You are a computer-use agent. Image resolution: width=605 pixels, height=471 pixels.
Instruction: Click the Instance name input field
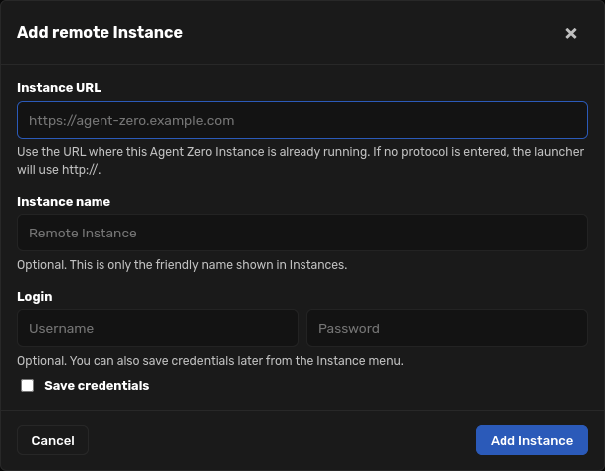[x=302, y=233]
